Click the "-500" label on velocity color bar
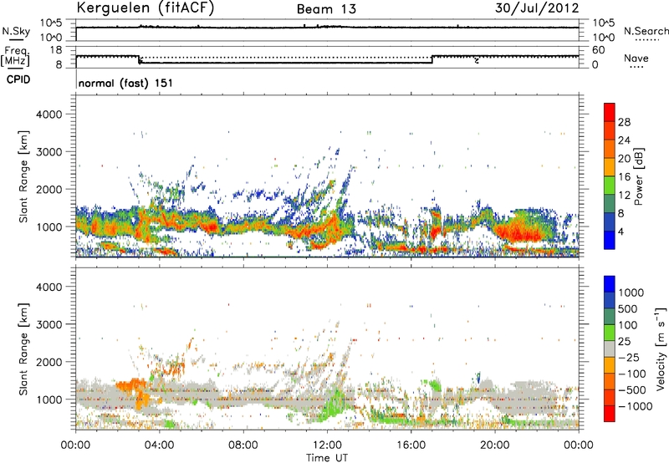 (632, 390)
